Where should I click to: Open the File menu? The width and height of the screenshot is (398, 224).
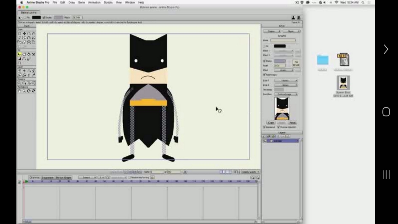point(55,2)
